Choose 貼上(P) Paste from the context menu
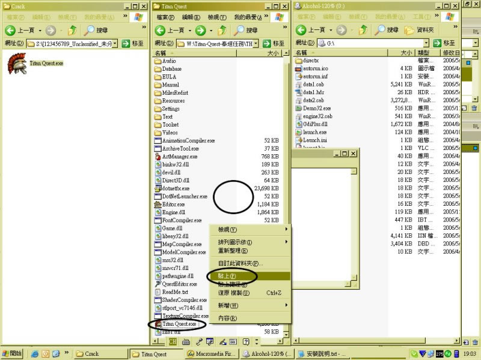 250,276
